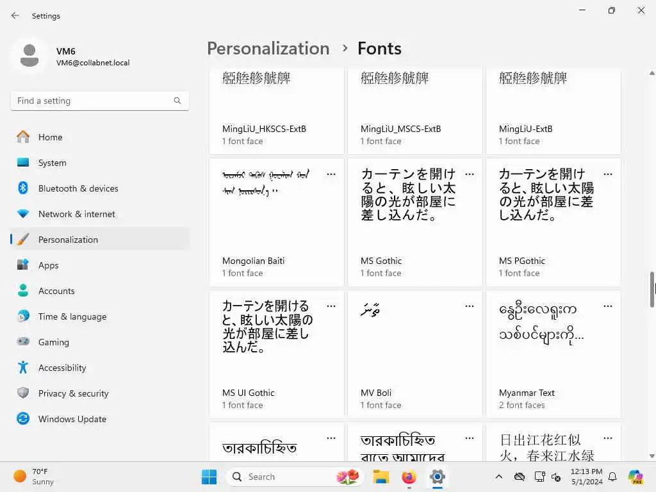
Task: Go to Home settings page
Action: (99, 137)
